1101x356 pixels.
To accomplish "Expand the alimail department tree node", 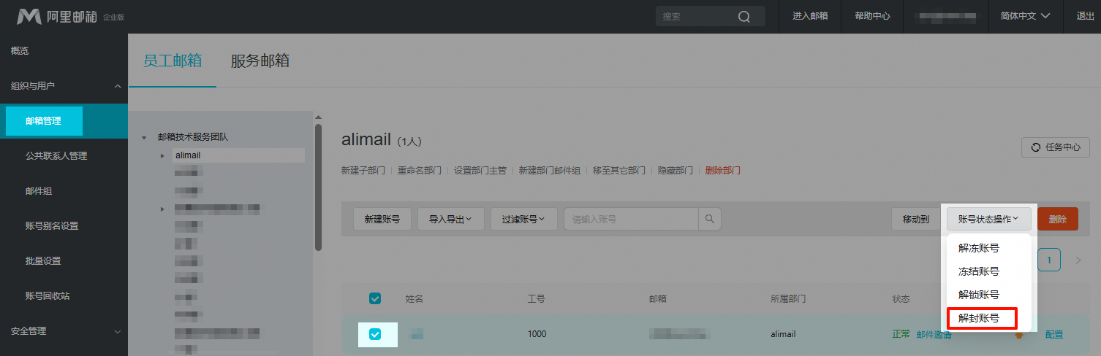I will (x=162, y=155).
